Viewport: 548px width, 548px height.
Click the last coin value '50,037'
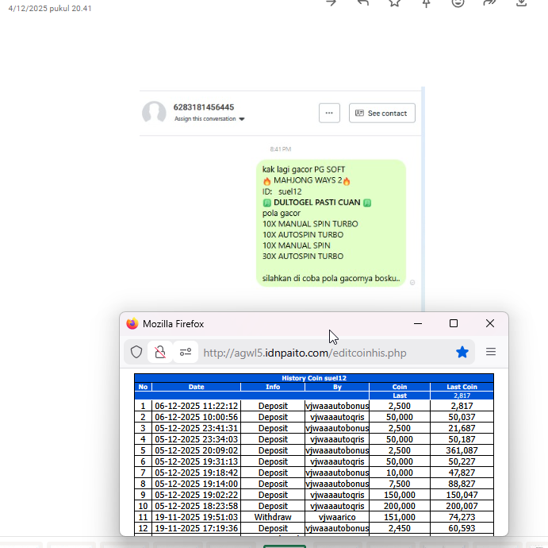[x=462, y=417]
